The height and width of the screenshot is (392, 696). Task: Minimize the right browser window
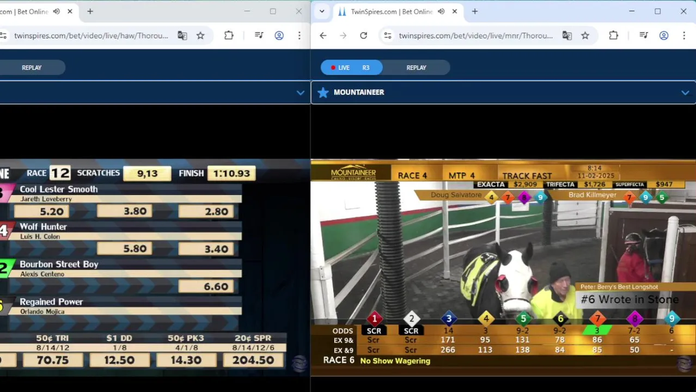tap(632, 11)
